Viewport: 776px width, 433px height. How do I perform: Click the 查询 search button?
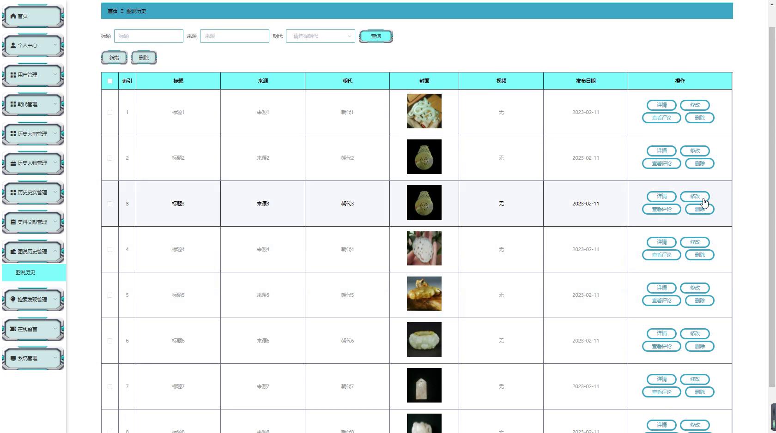376,36
